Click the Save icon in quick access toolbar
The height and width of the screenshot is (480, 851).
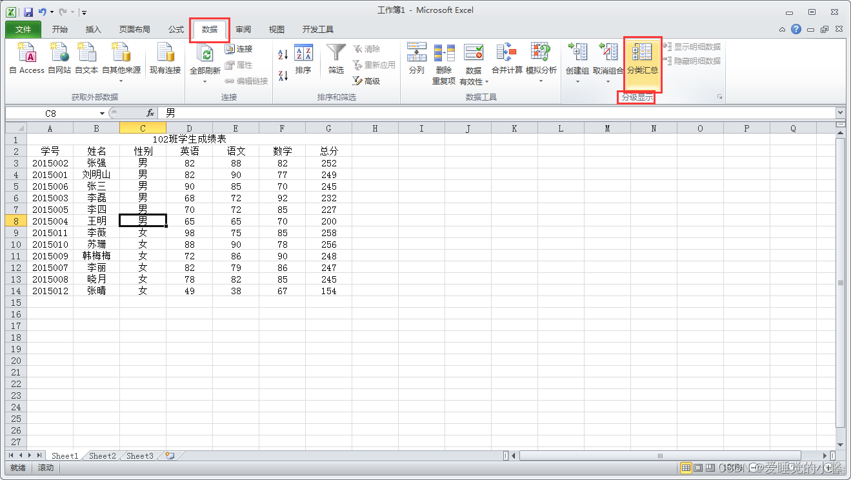point(28,12)
